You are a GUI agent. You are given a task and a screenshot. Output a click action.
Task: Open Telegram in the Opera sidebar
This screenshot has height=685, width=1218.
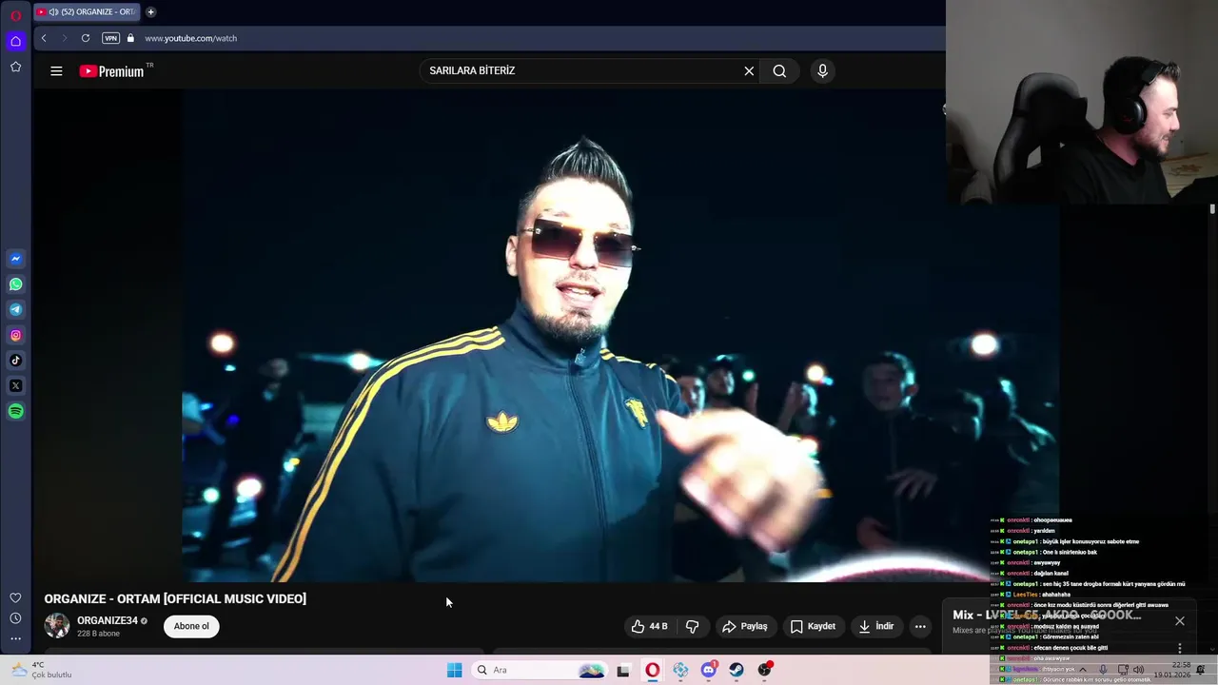15,309
